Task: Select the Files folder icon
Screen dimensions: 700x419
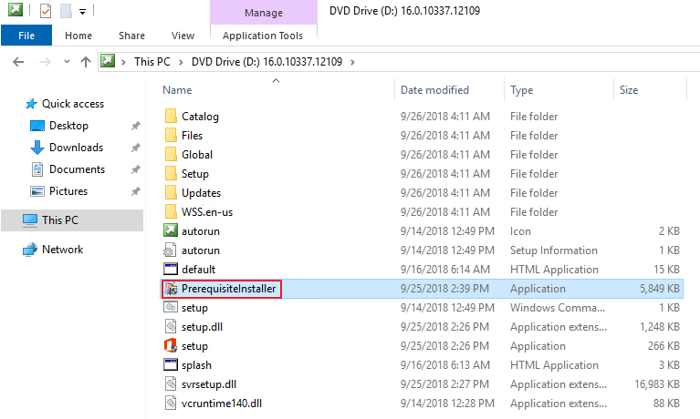Action: [170, 135]
